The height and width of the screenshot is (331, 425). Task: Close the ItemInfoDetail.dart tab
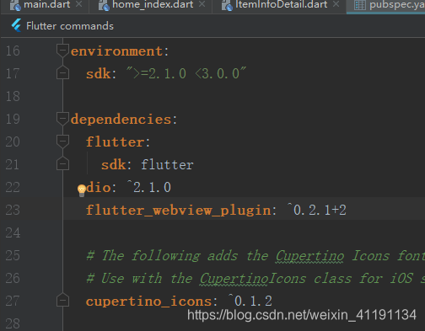pos(336,4)
